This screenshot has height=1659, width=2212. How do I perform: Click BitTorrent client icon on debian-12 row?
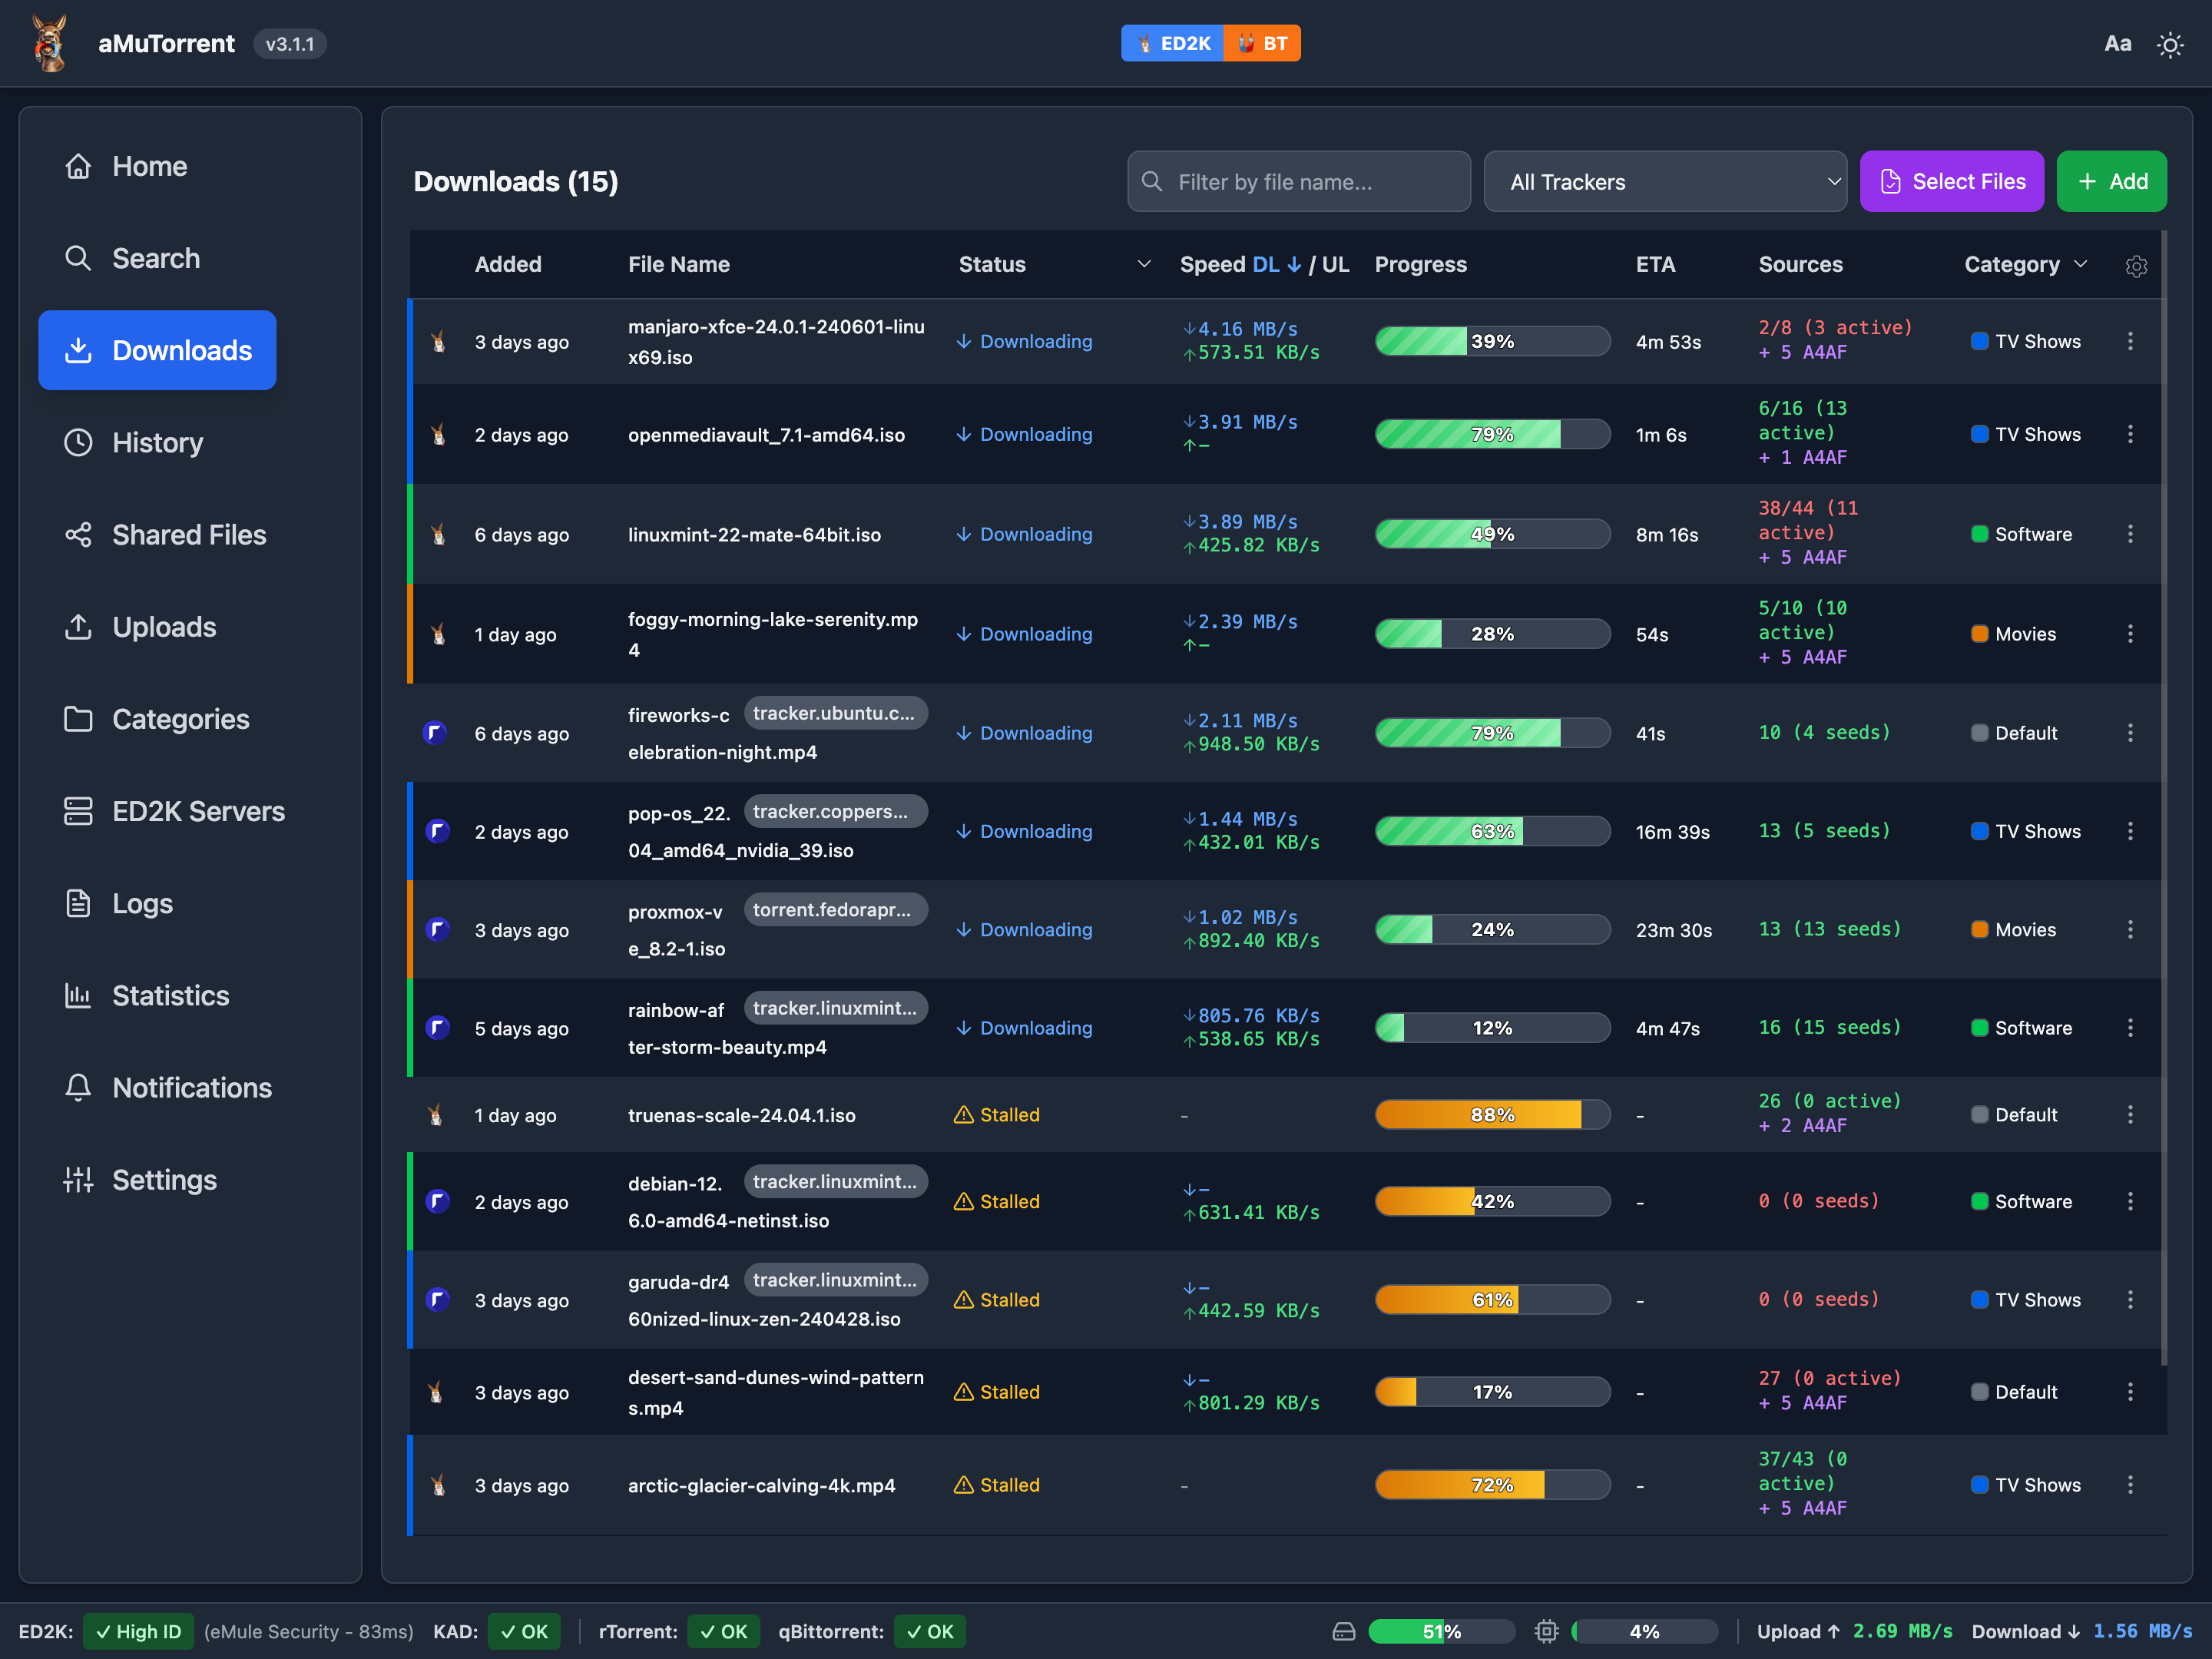coord(438,1201)
